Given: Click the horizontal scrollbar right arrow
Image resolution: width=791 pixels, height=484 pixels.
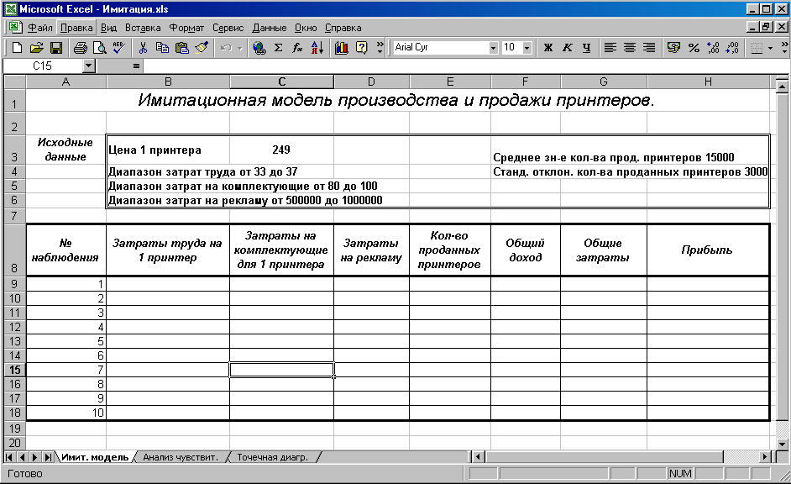Looking at the screenshot, I should coord(765,457).
